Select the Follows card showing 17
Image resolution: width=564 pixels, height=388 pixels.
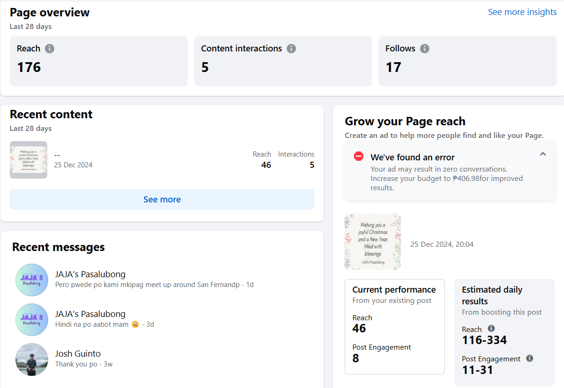tap(468, 61)
